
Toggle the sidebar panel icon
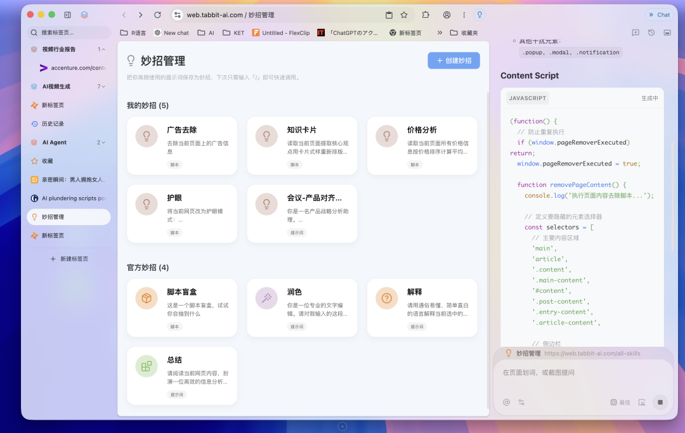(x=67, y=15)
